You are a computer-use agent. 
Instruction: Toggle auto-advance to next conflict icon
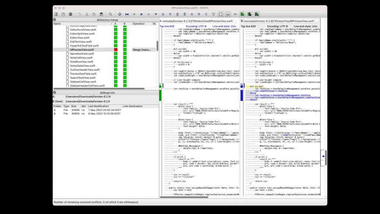(x=214, y=14)
